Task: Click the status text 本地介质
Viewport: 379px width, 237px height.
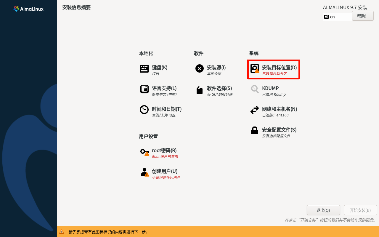Action: 214,74
